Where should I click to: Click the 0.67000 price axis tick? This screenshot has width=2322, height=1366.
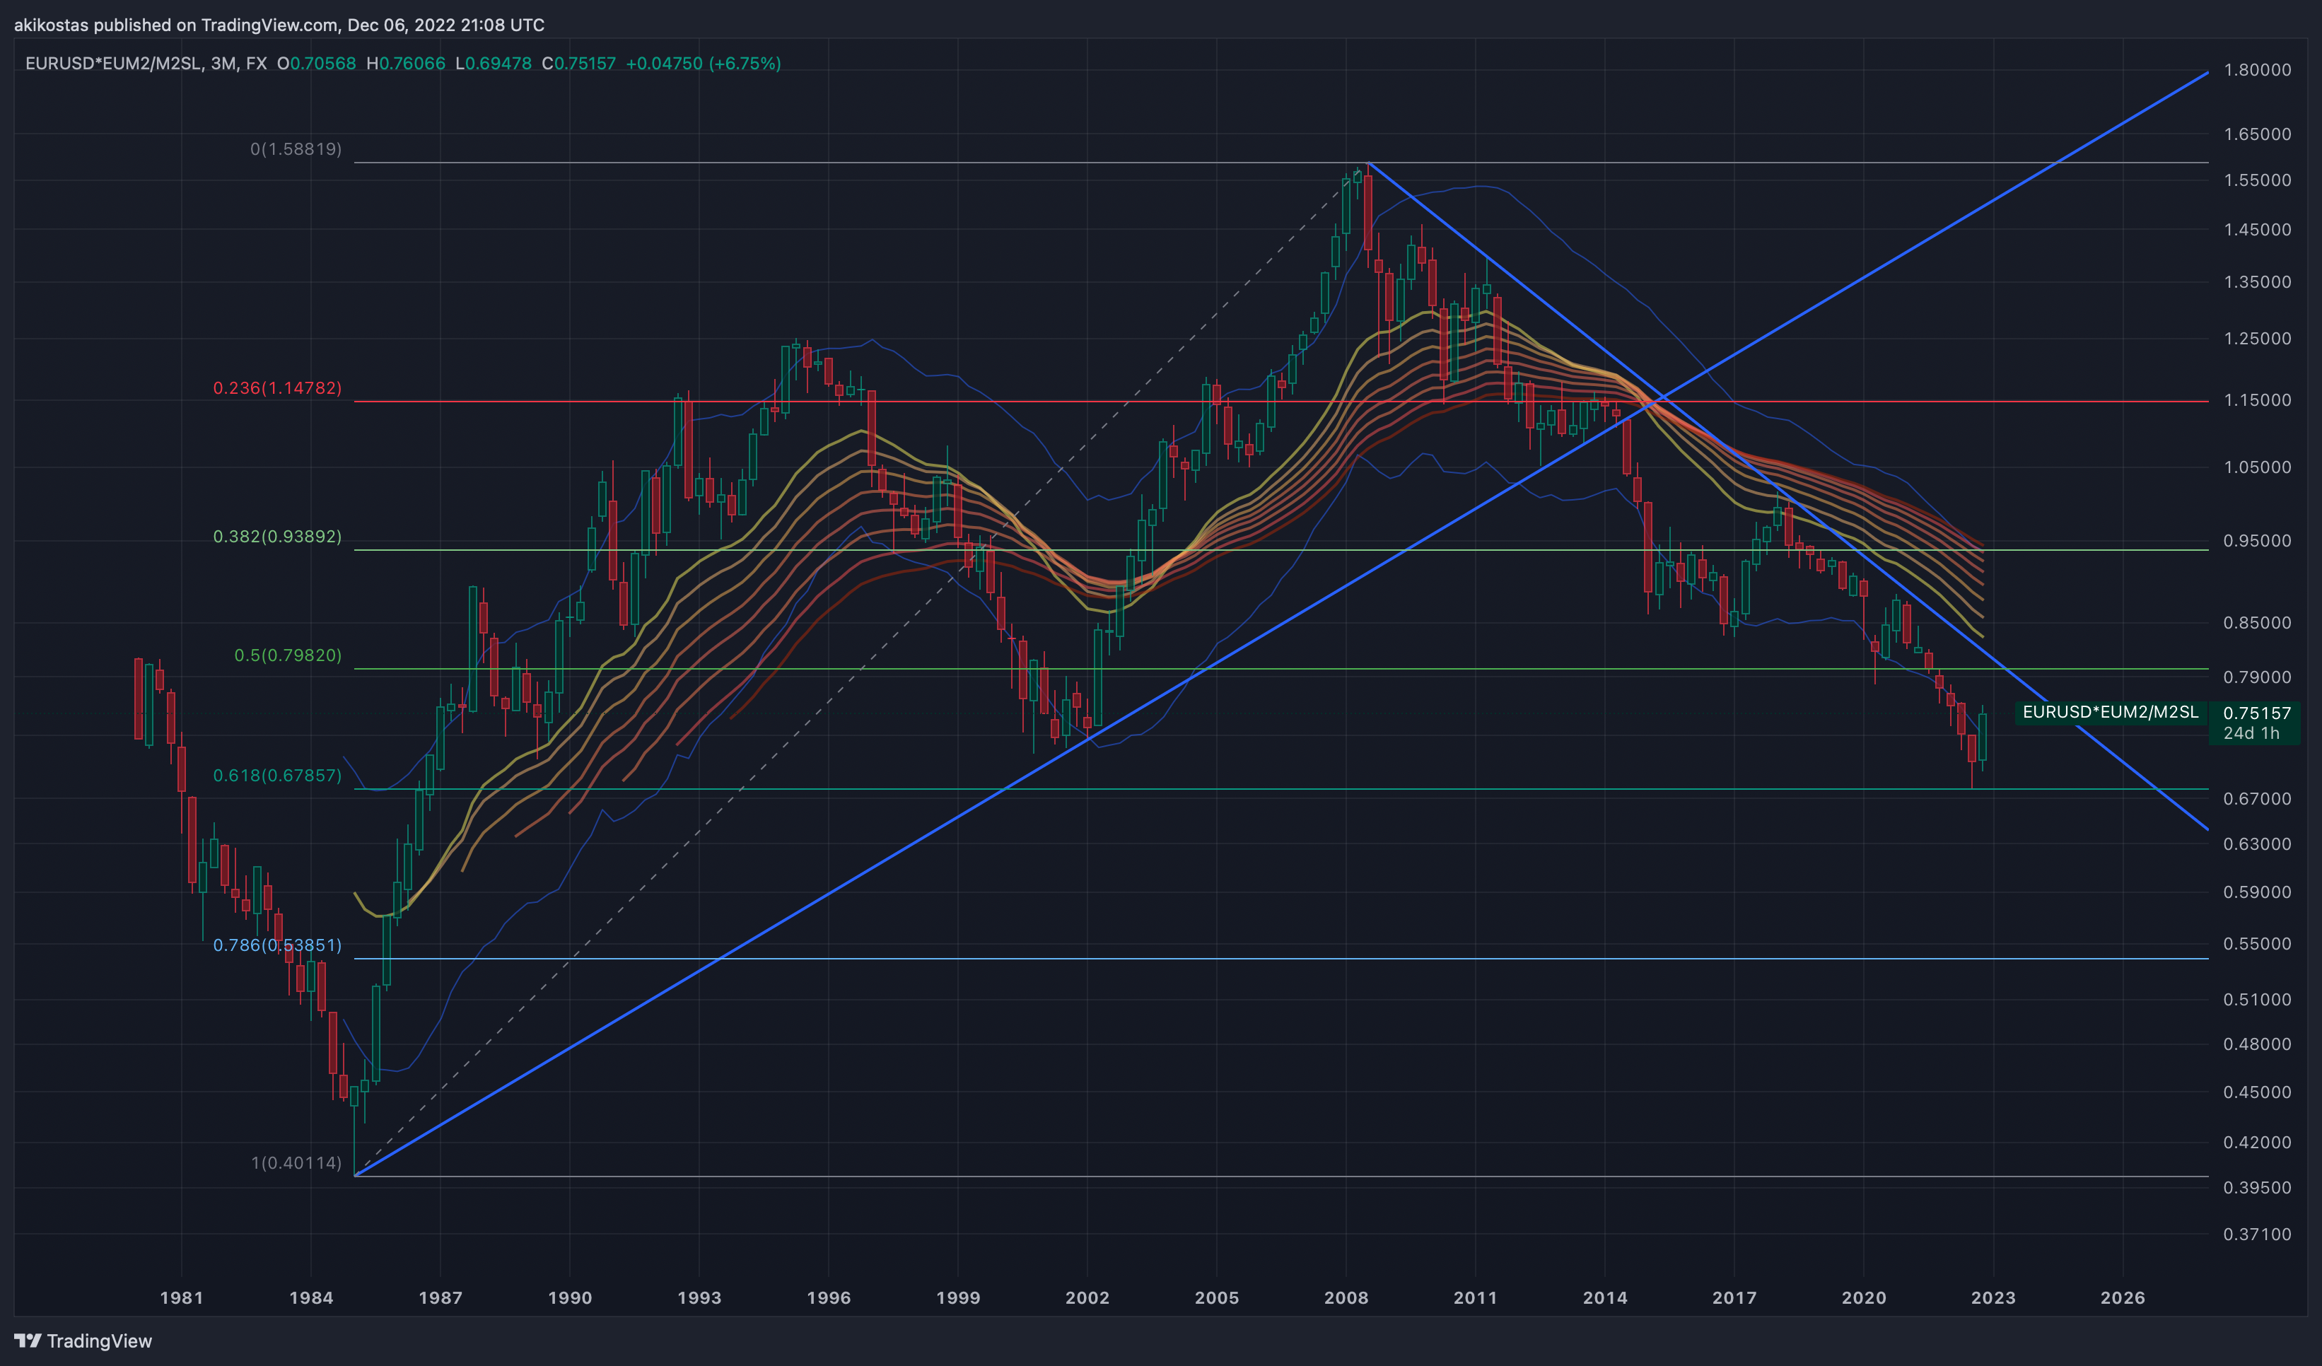click(2256, 798)
